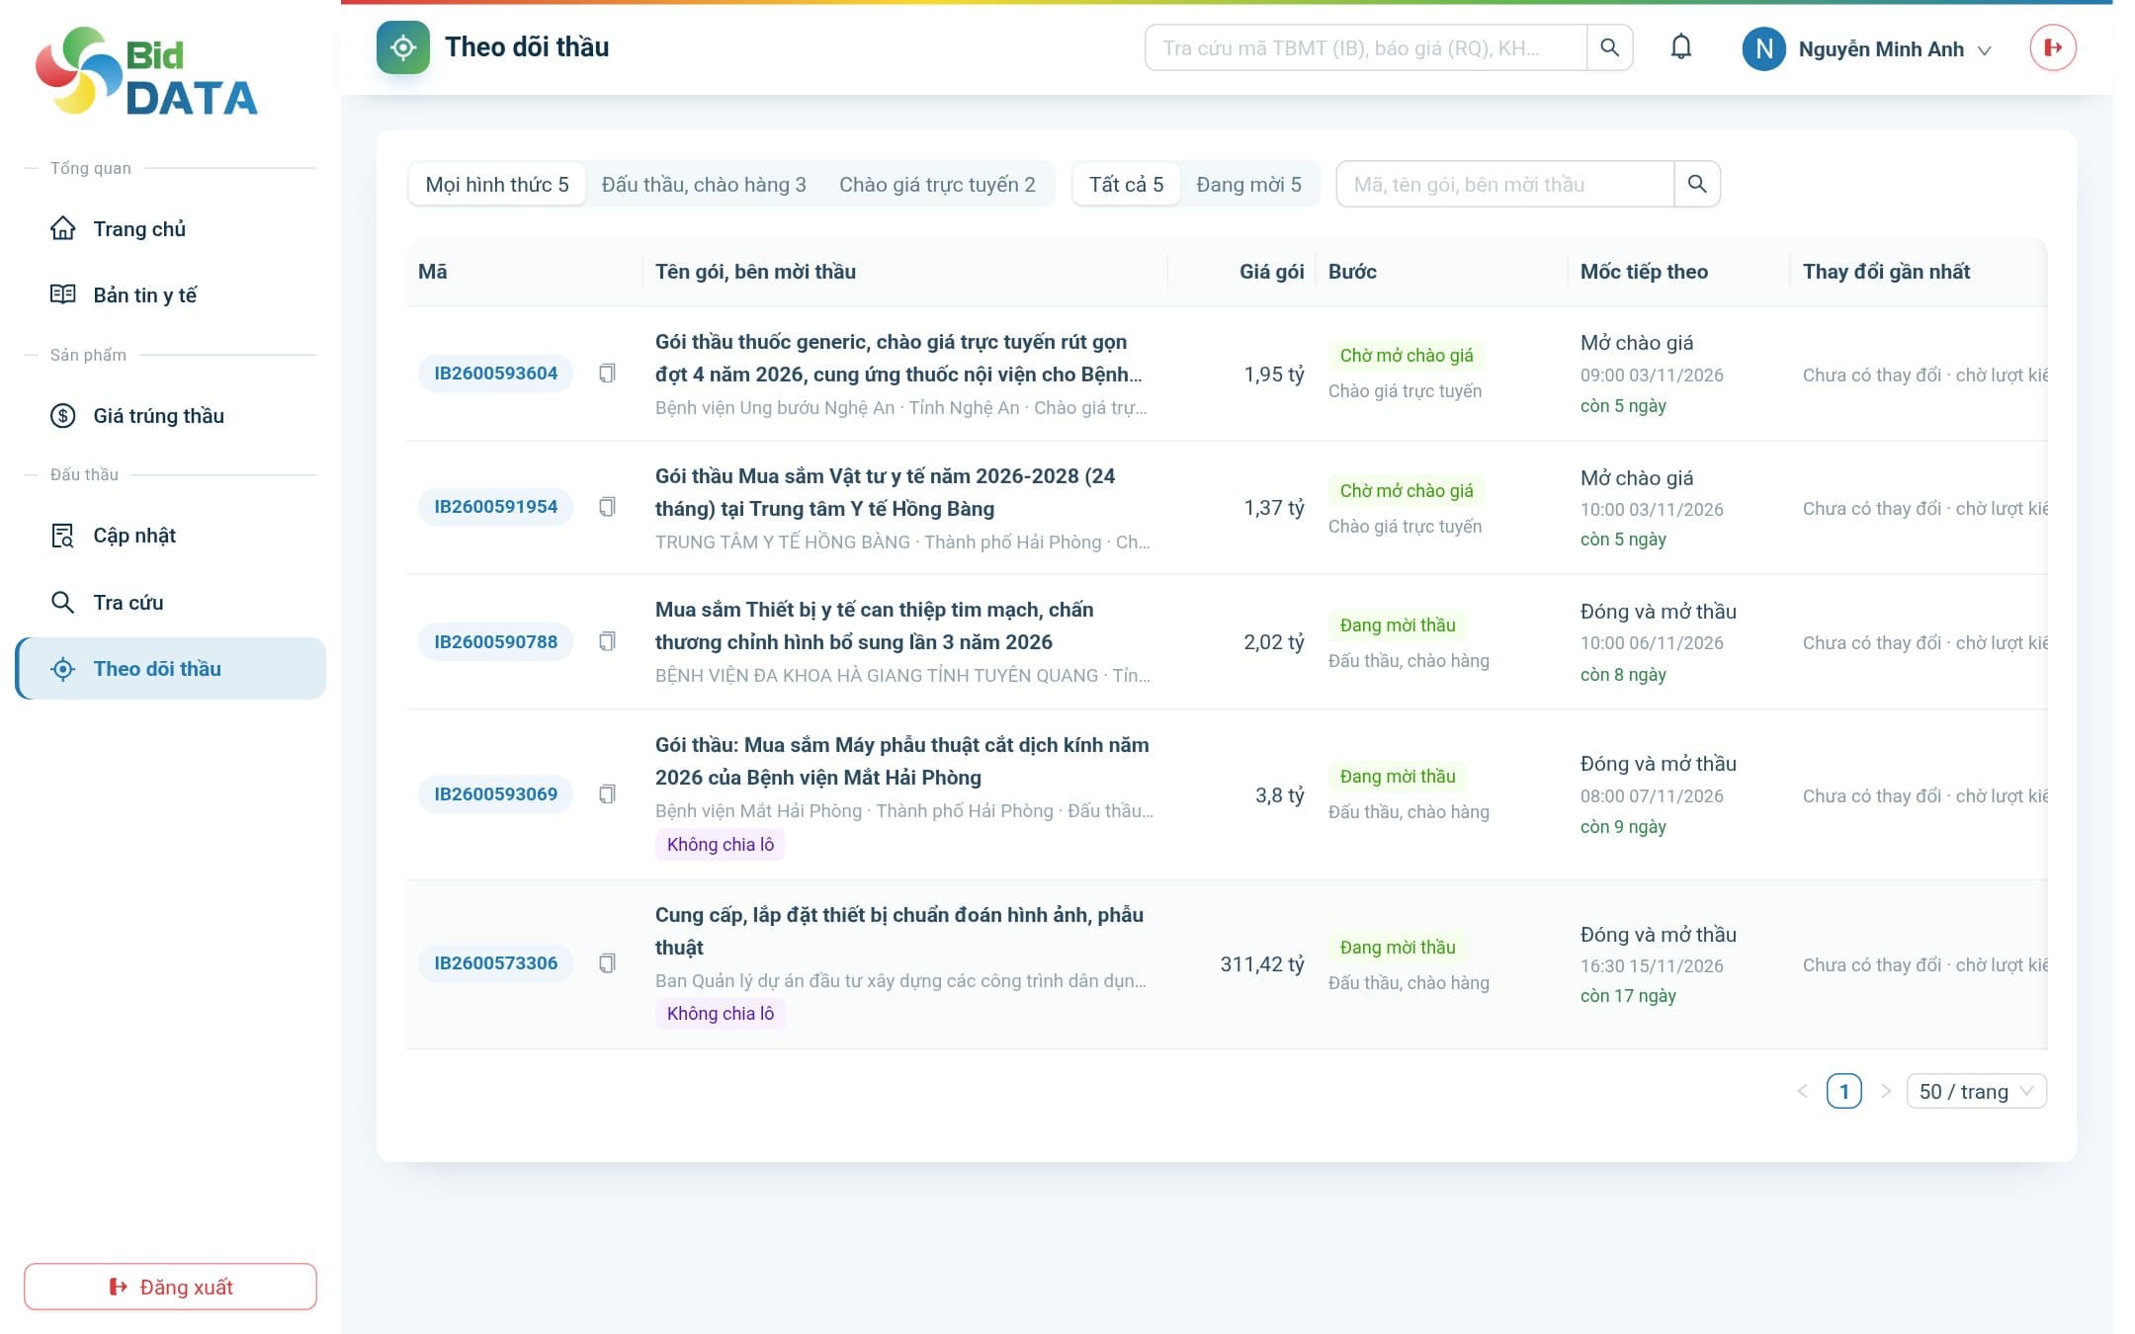2135x1334 pixels.
Task: Copy bid code IB2600590788
Action: click(607, 642)
